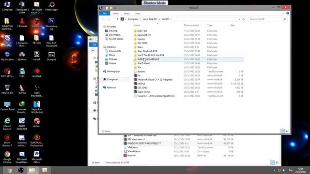
Task: Expand the chevron after Local Disk (D:) breadcrumb
Action: click(159, 19)
